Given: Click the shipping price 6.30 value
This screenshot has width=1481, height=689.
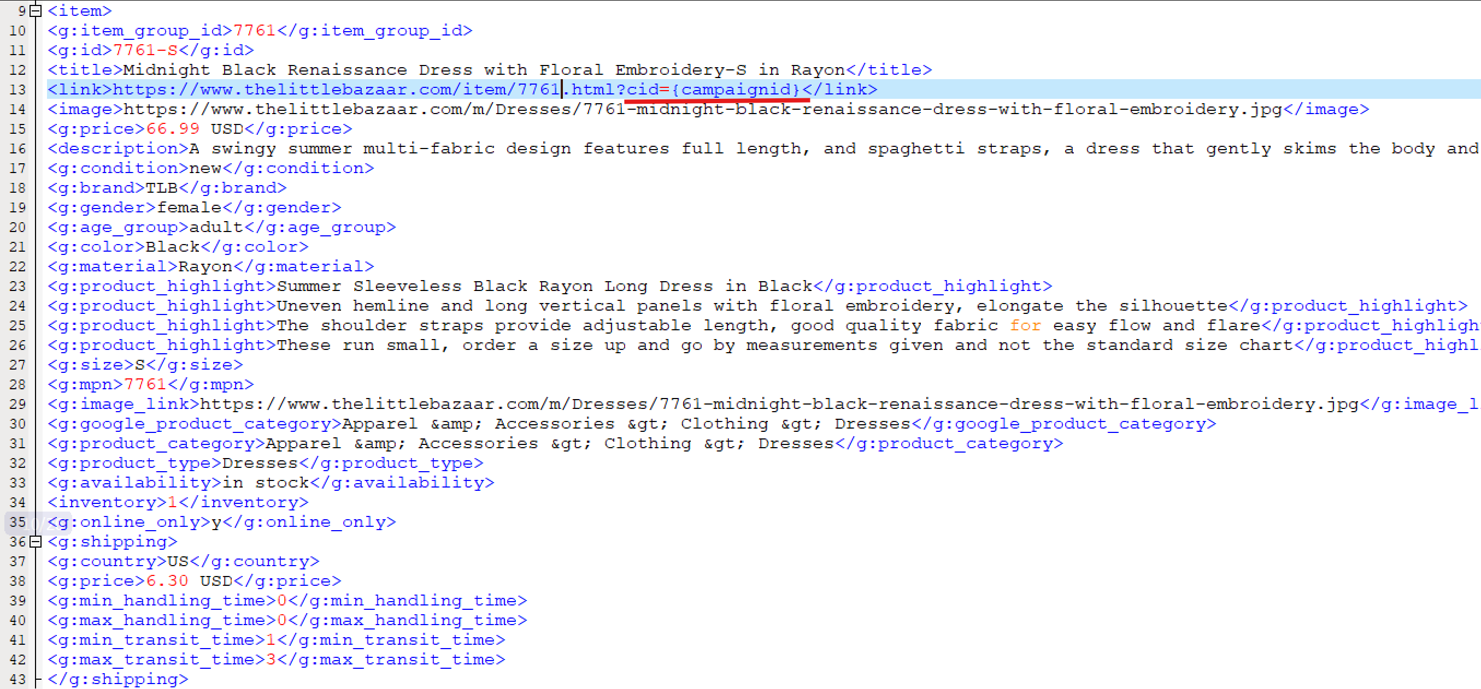Looking at the screenshot, I should pyautogui.click(x=167, y=581).
